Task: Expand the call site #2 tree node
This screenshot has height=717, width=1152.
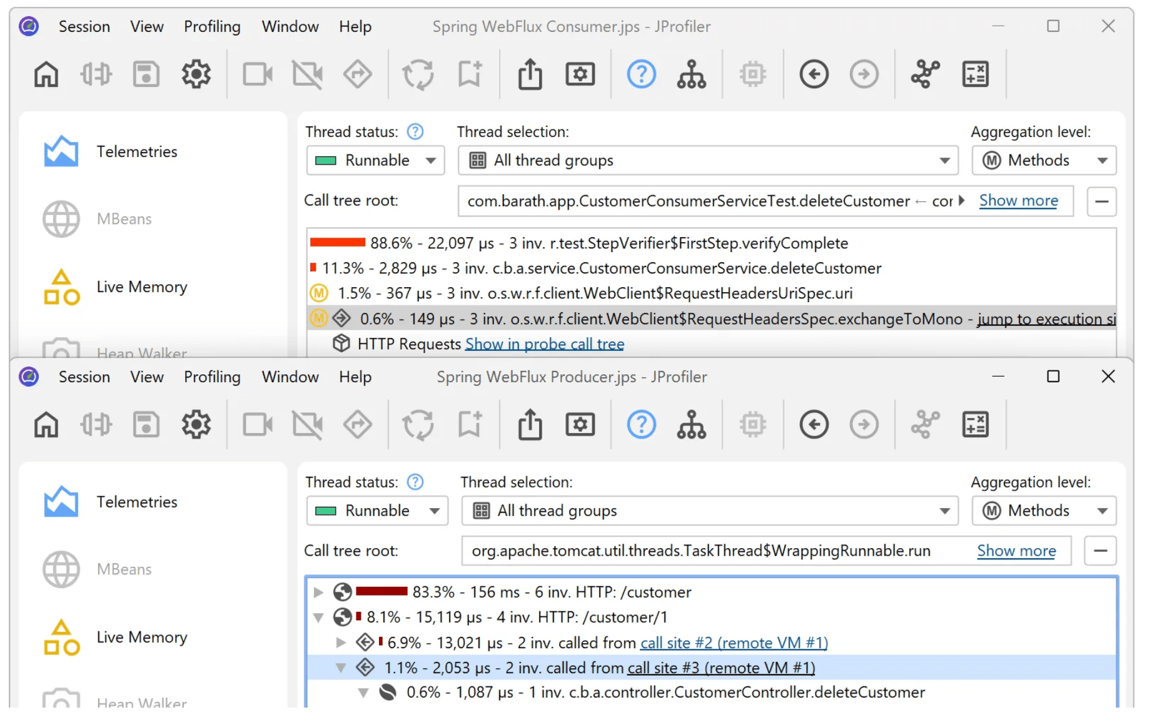Action: [341, 643]
